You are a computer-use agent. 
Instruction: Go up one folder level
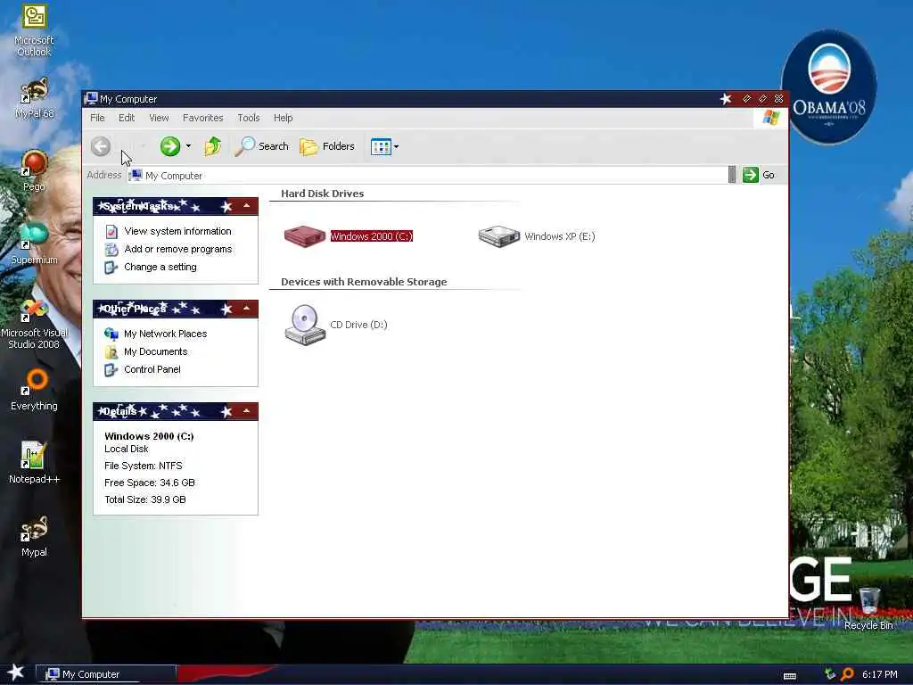(x=212, y=146)
